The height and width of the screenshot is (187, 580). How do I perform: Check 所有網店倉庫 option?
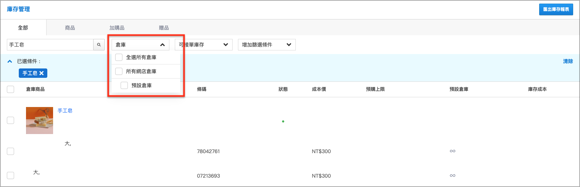point(119,71)
